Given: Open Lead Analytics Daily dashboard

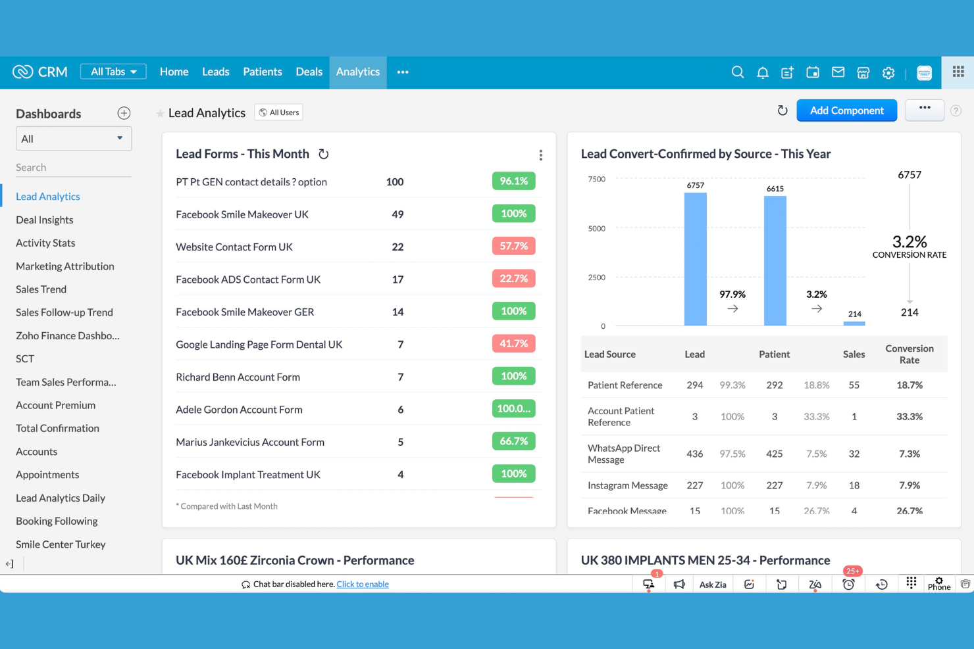Looking at the screenshot, I should point(61,498).
